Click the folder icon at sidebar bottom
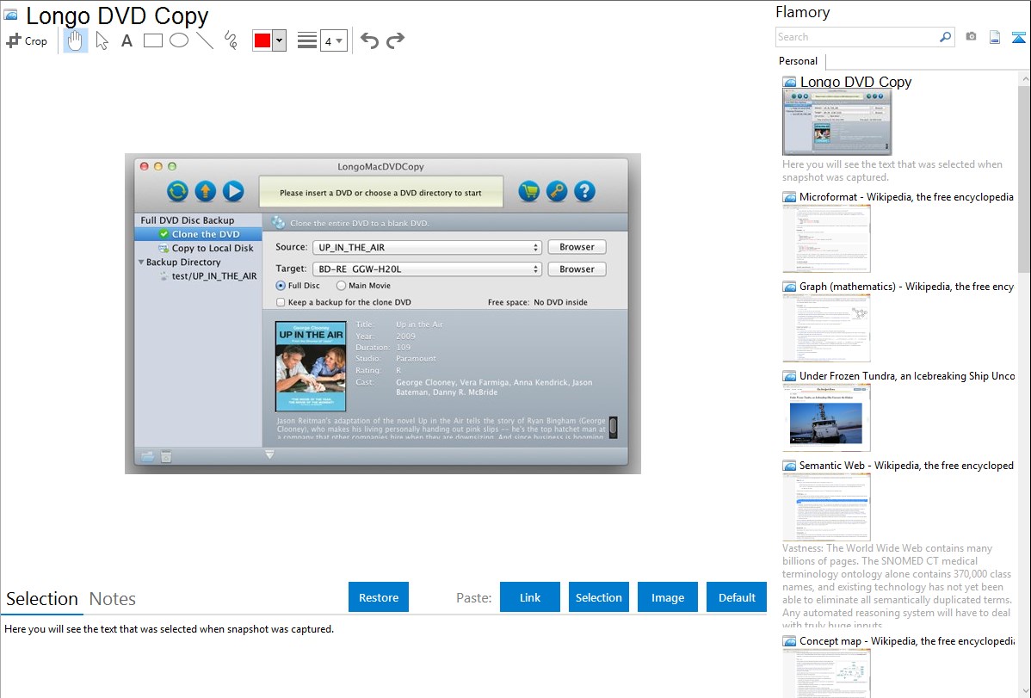Screen dimensions: 1031x698 pos(147,456)
